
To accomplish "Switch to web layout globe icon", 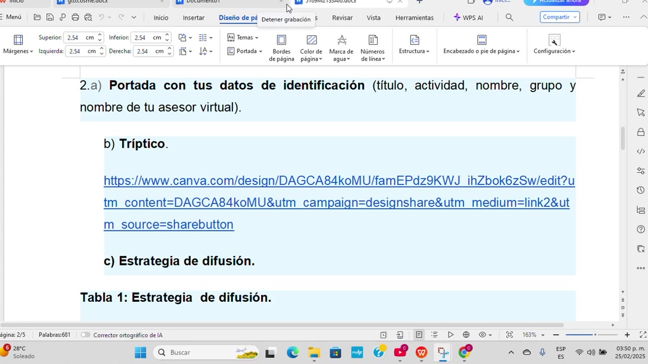I will [466, 335].
